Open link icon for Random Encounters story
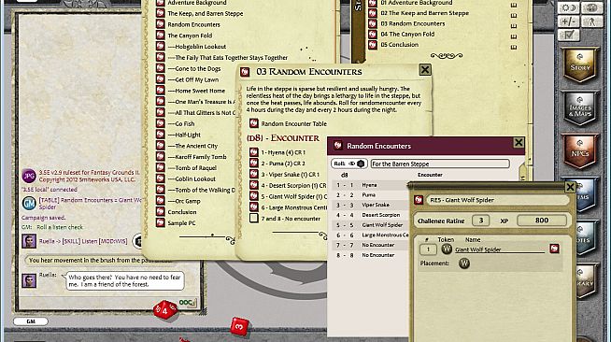 (x=160, y=24)
